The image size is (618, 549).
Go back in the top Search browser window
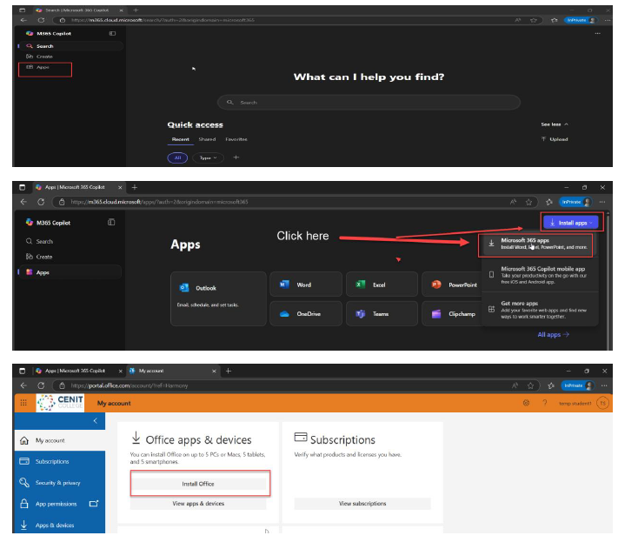(23, 20)
